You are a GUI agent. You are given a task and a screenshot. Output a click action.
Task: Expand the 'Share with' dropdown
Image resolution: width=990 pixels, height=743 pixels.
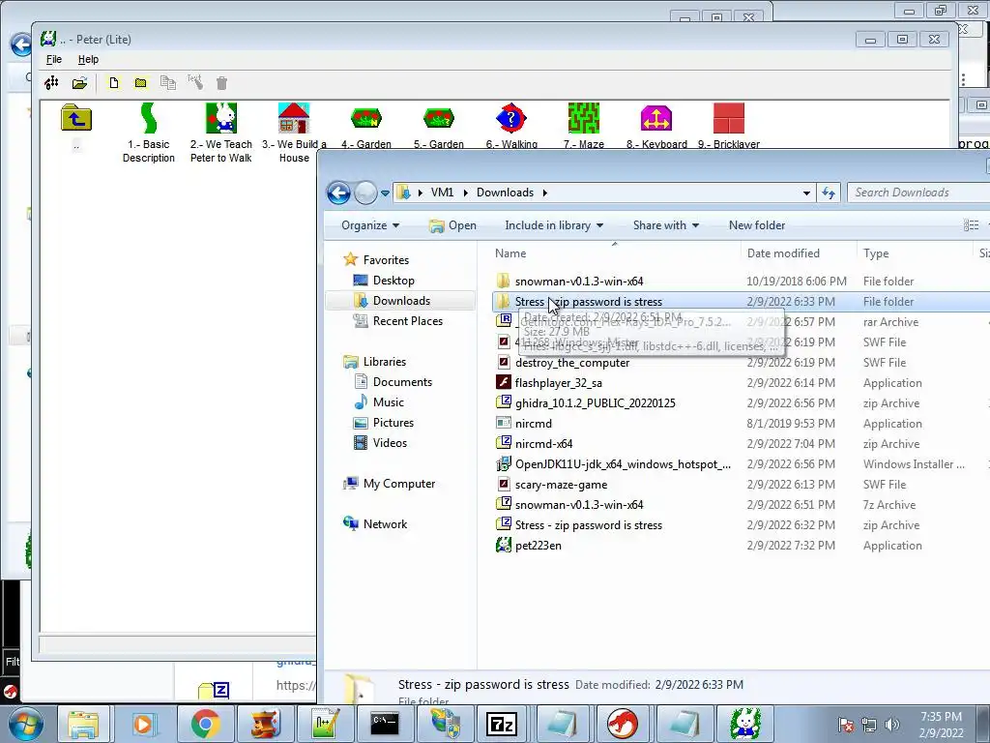(x=666, y=225)
